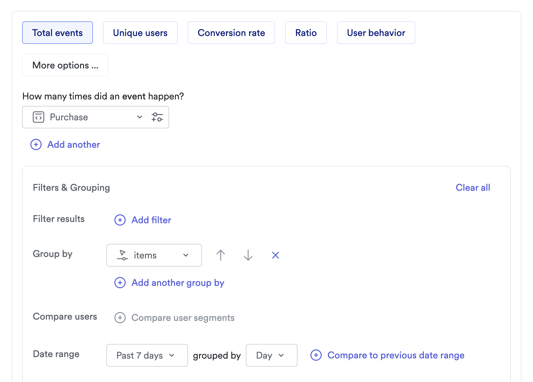Select the Conversion rate tab

(x=231, y=33)
